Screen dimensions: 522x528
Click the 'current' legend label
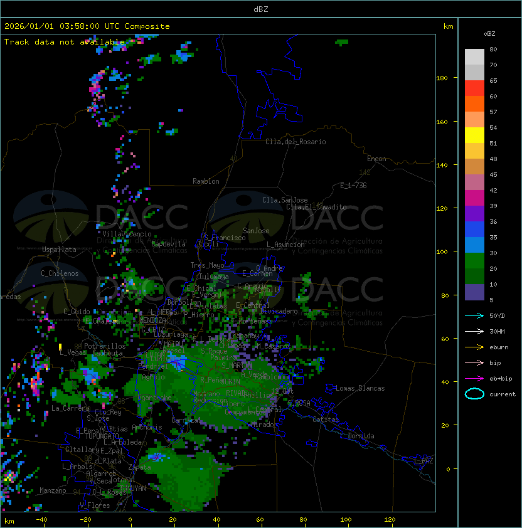503,394
